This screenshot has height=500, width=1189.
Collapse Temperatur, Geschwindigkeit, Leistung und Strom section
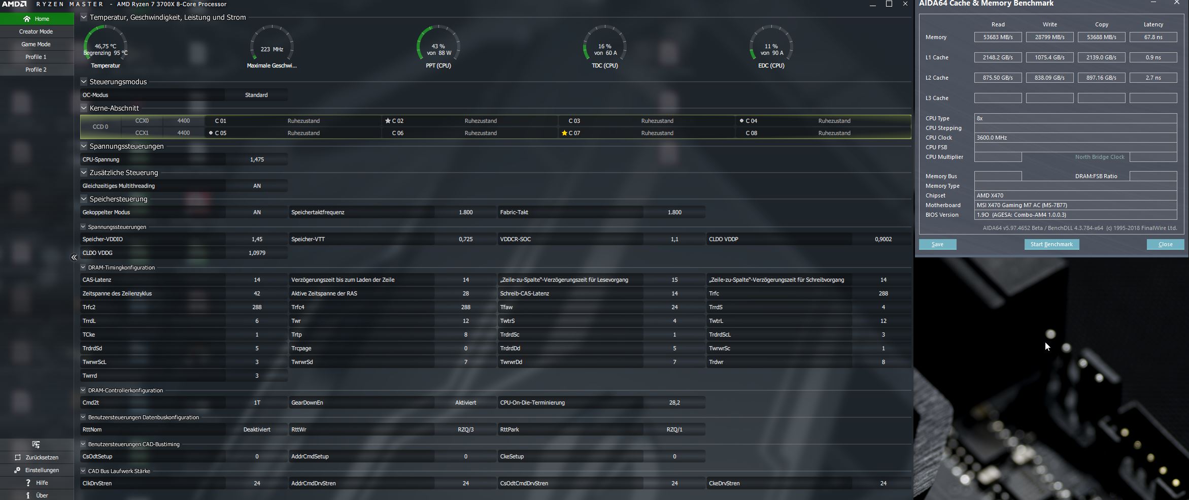tap(84, 17)
